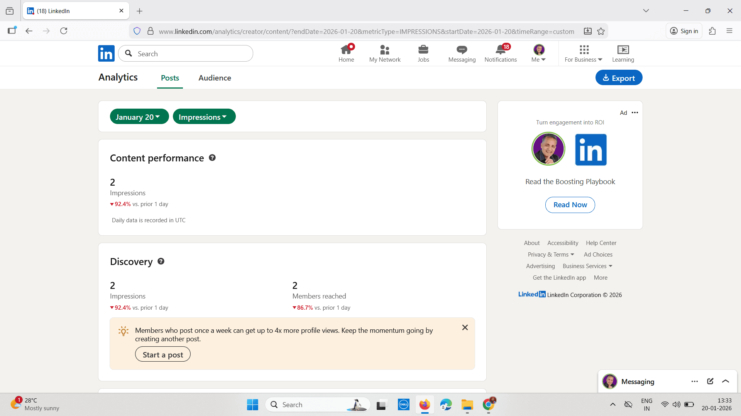The image size is (741, 416).
Task: Expand Business Services footer menu
Action: tap(587, 266)
